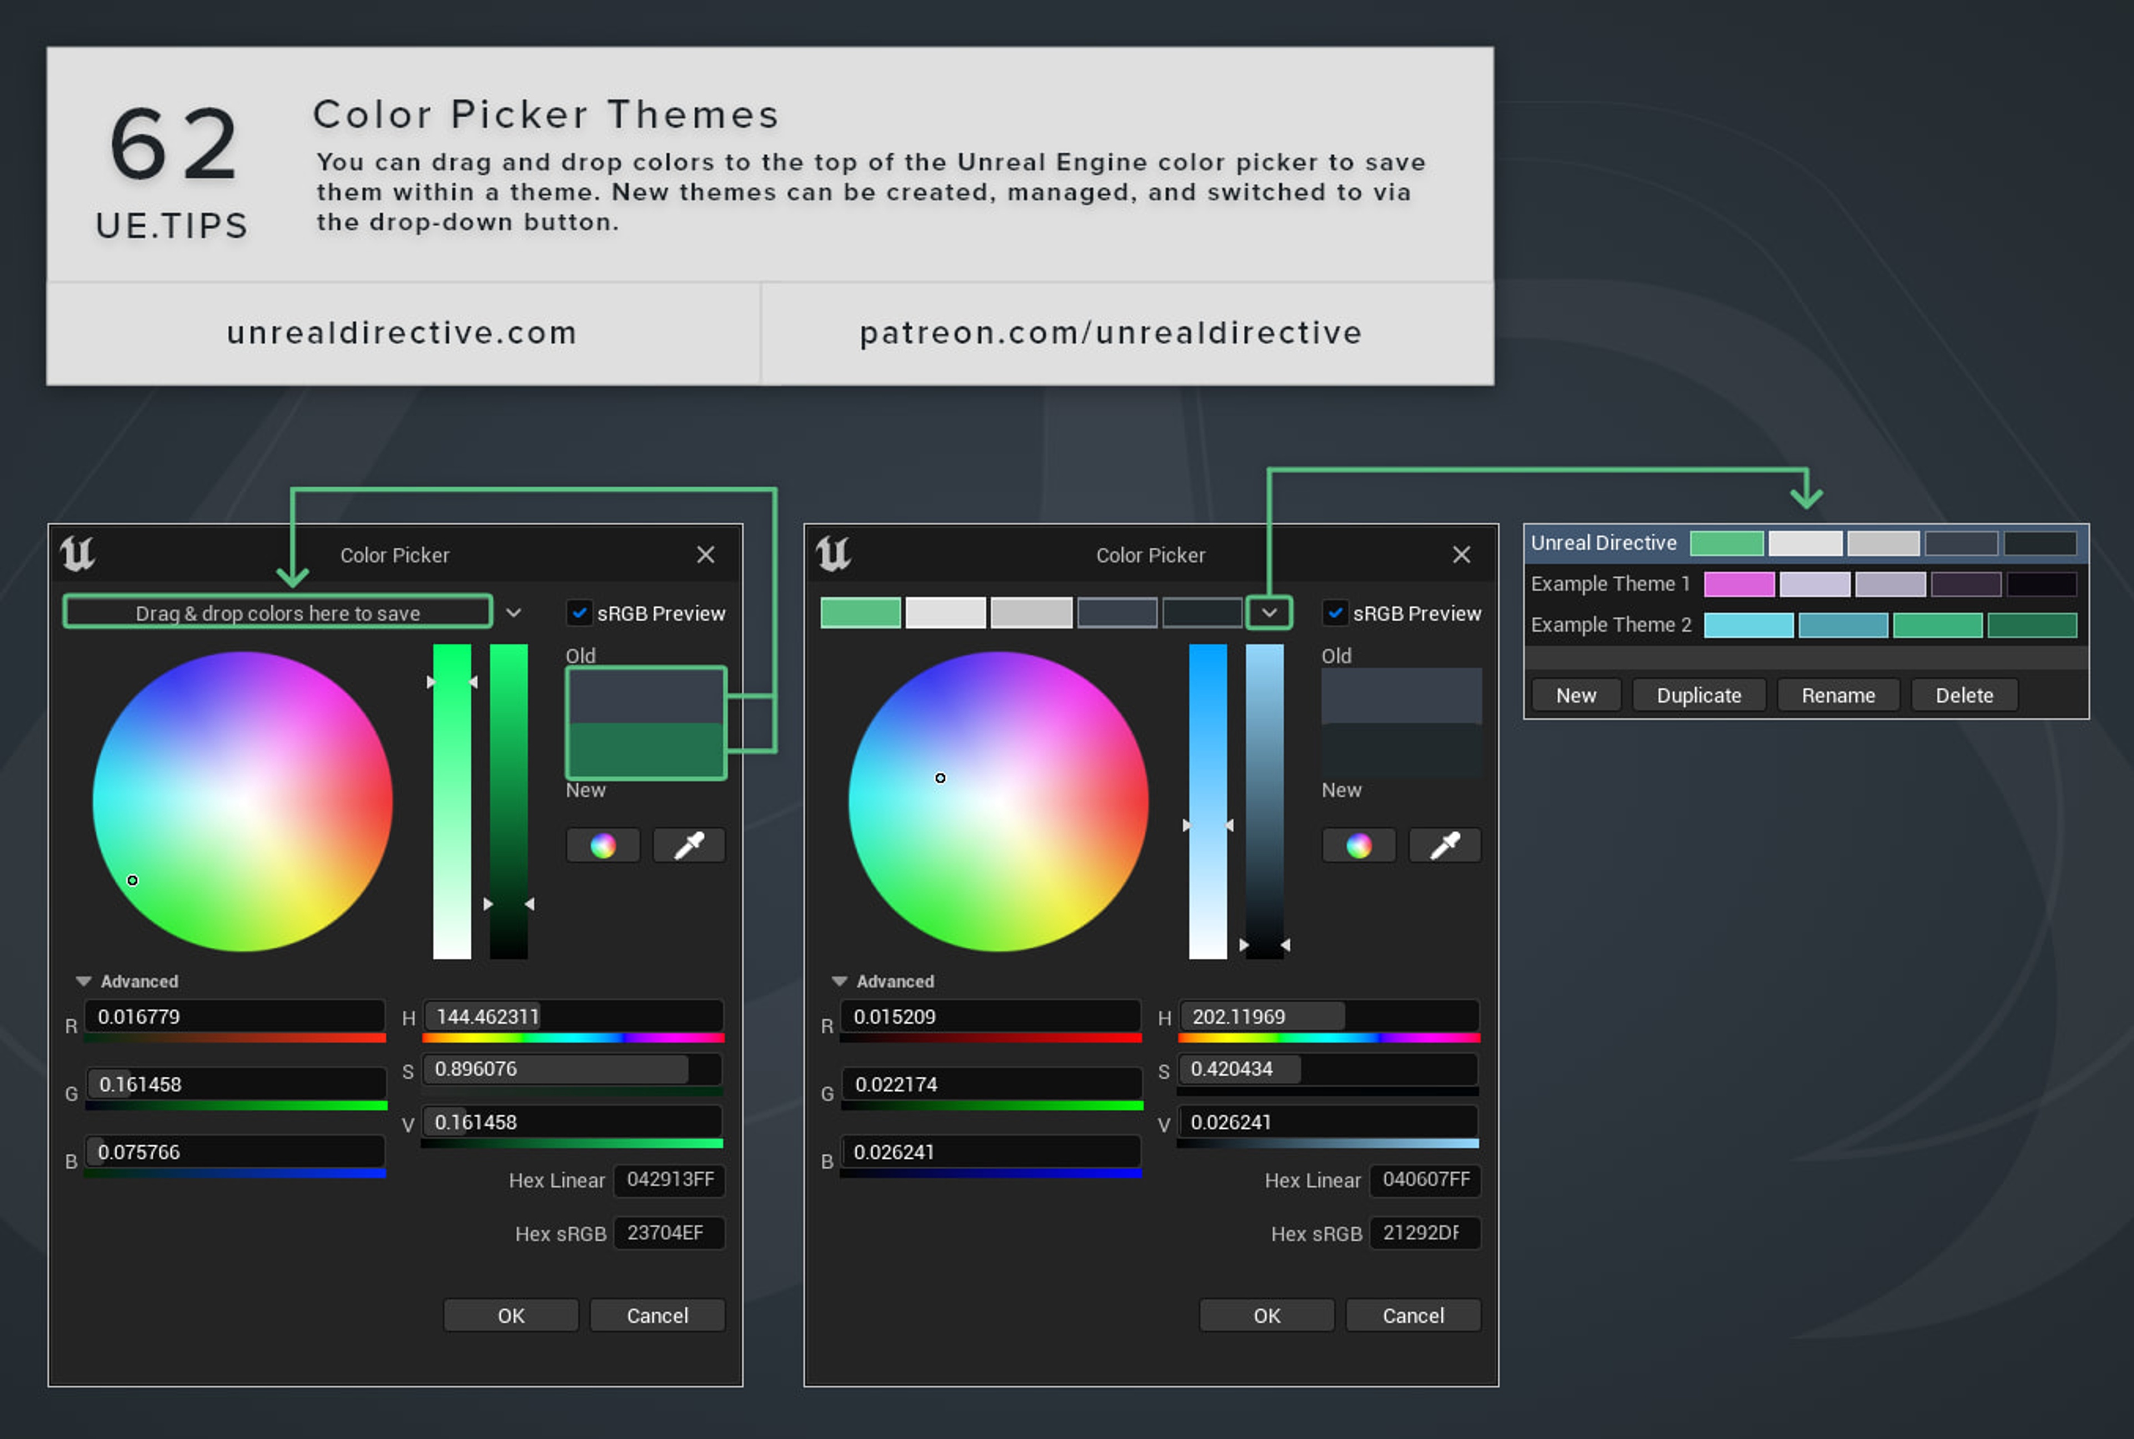Select Example Theme 1 from the theme list
The width and height of the screenshot is (2134, 1439).
point(1610,584)
